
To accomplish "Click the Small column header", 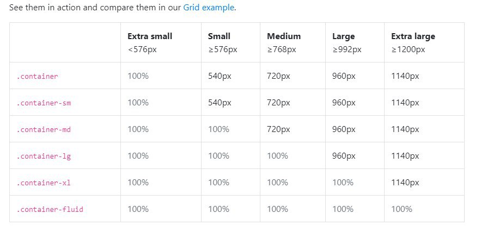I will click(x=219, y=36).
